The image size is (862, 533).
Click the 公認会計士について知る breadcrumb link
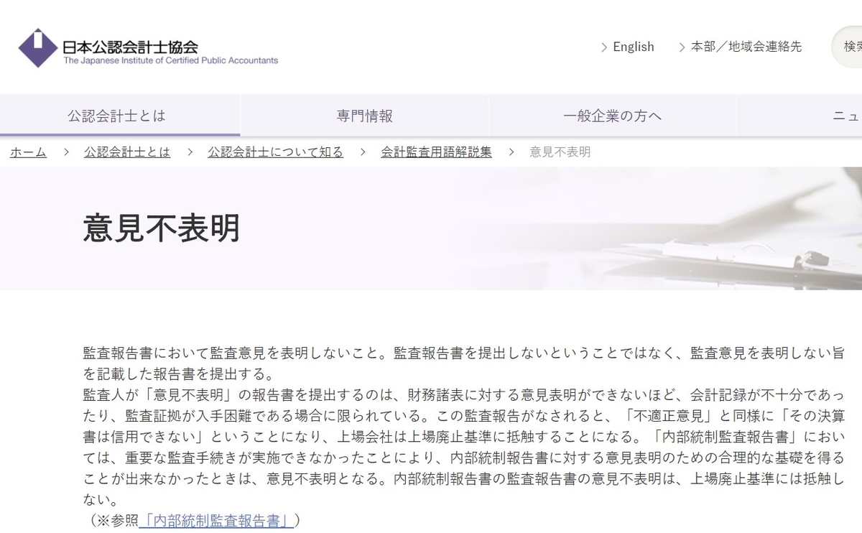[275, 152]
